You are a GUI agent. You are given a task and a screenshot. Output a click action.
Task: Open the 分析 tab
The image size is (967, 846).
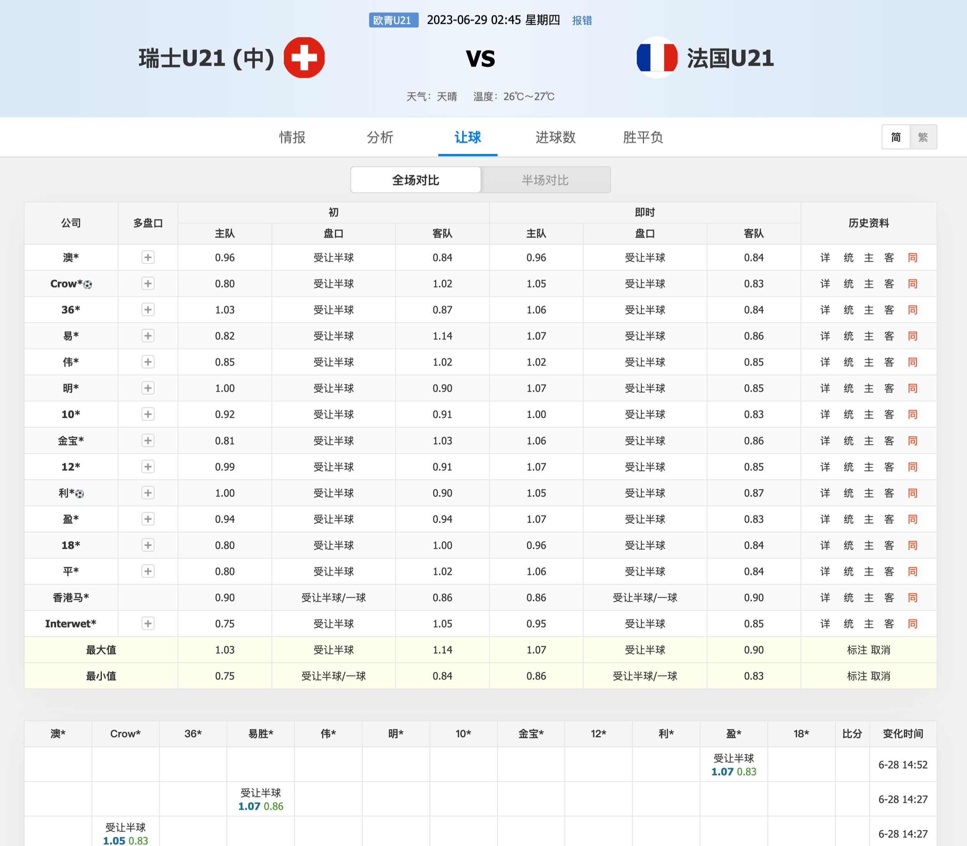(x=380, y=137)
